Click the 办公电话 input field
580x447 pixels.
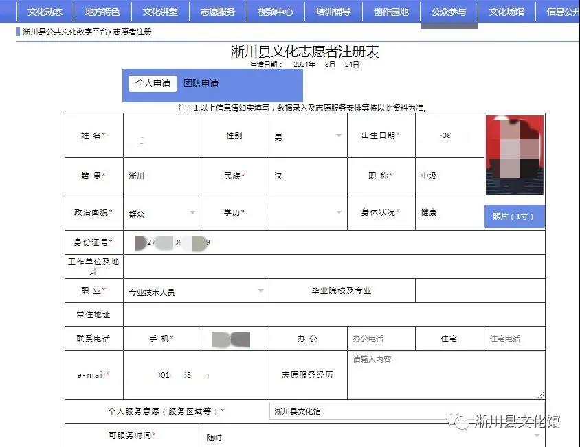click(x=381, y=339)
